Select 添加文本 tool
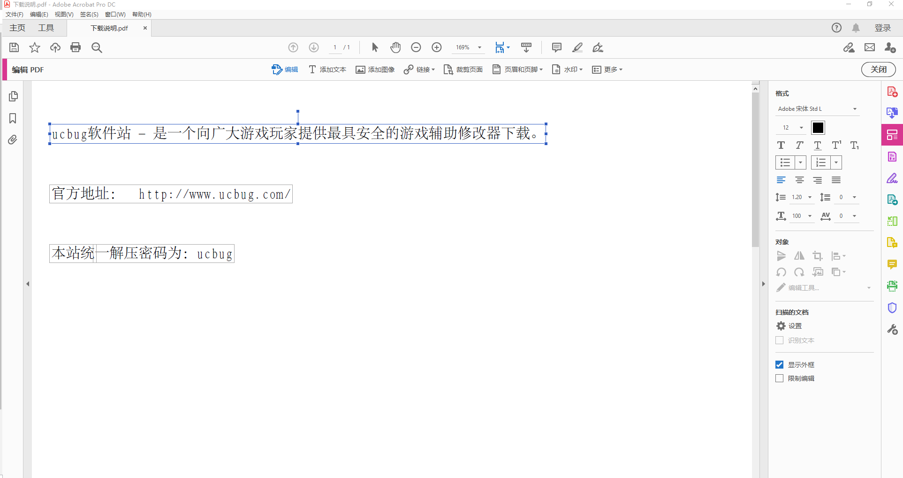Image resolution: width=903 pixels, height=478 pixels. click(327, 69)
